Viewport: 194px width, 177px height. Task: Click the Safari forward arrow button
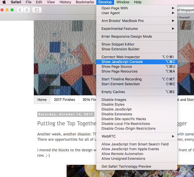coord(27,10)
